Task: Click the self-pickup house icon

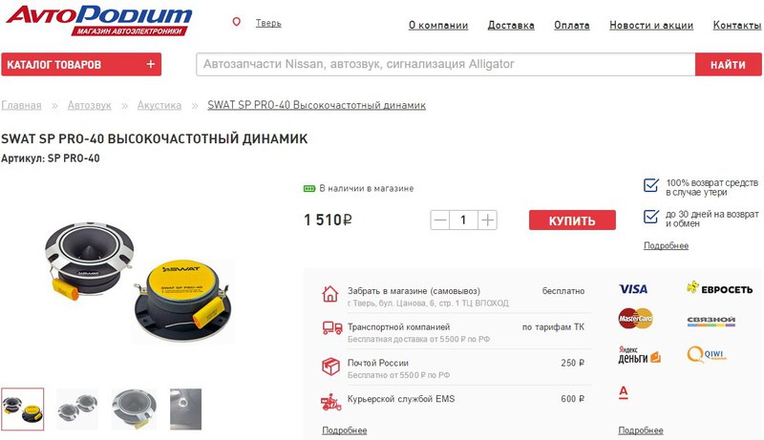Action: 329,294
